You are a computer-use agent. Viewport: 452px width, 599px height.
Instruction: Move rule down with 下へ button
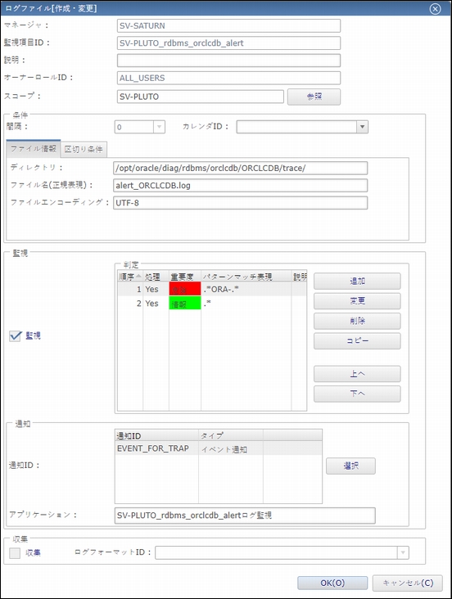pyautogui.click(x=357, y=394)
